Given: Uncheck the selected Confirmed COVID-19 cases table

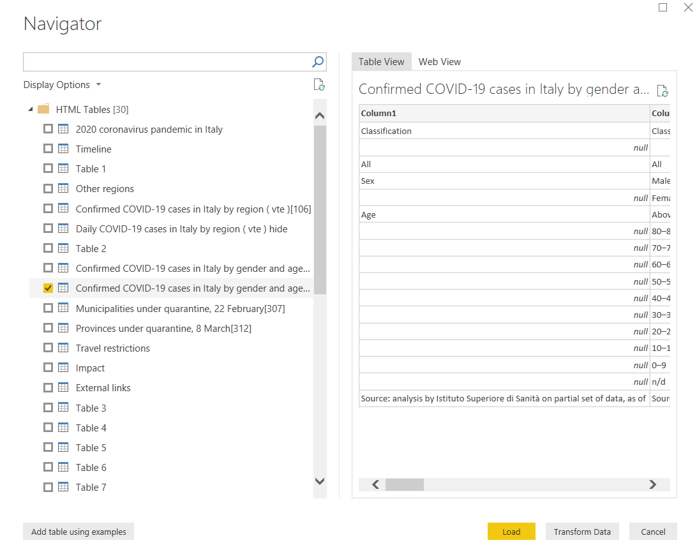Looking at the screenshot, I should [48, 288].
